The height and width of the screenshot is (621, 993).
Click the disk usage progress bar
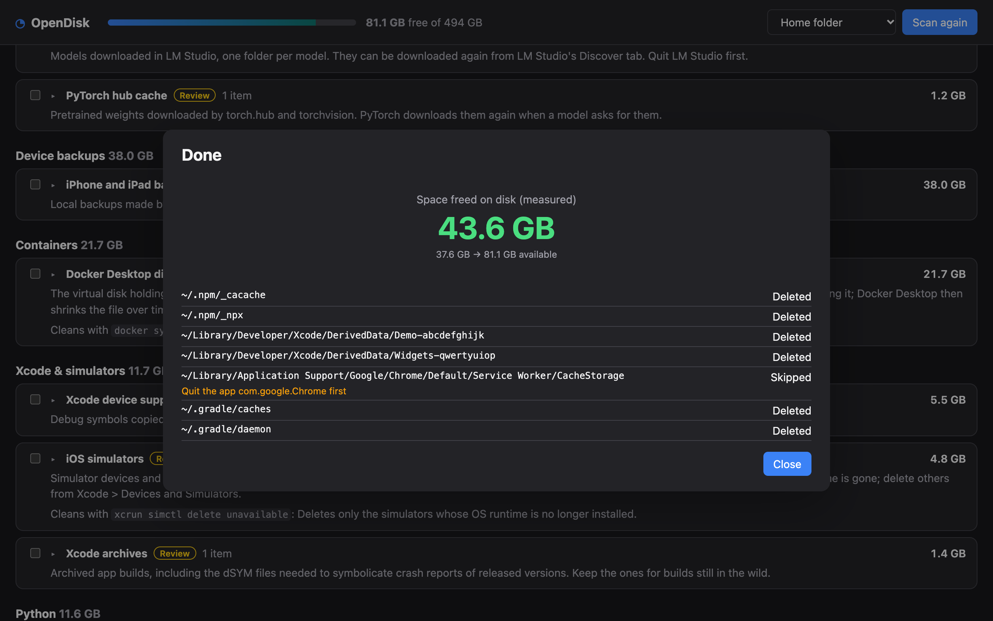coord(232,23)
